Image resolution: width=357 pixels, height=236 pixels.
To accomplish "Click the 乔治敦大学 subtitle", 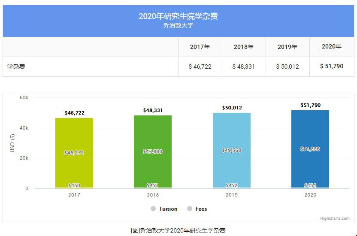I will [178, 25].
